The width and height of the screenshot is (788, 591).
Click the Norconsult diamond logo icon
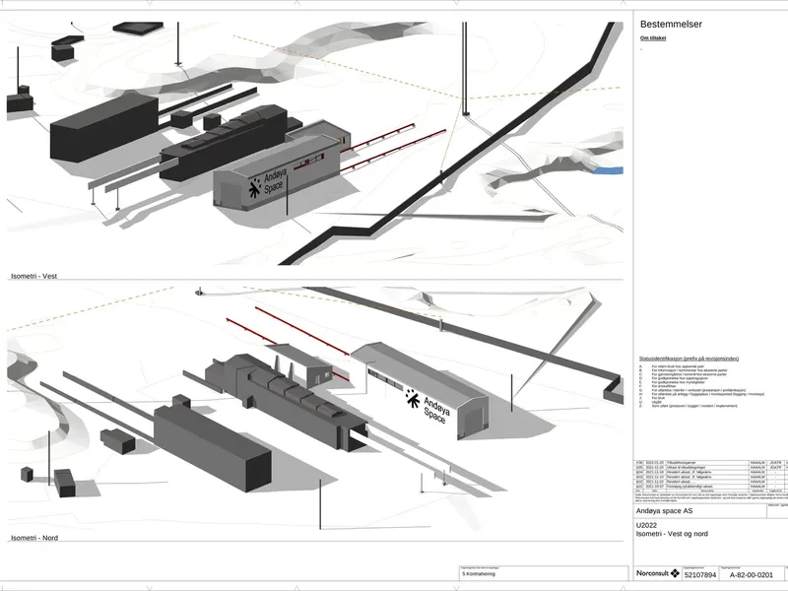coord(675,573)
